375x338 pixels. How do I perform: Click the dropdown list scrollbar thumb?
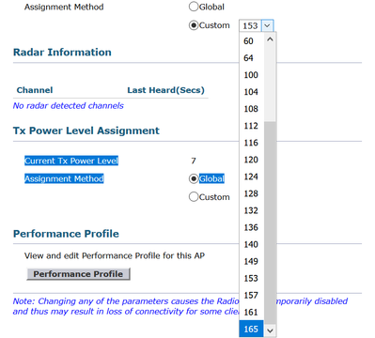point(270,223)
